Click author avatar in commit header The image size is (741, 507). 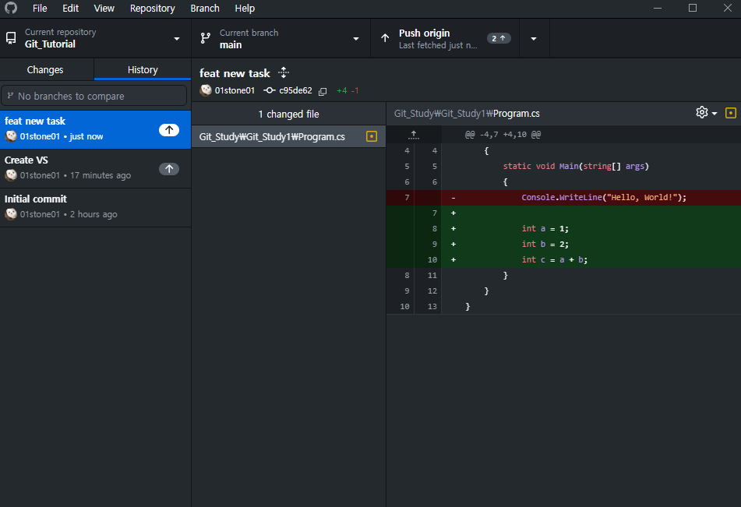206,90
